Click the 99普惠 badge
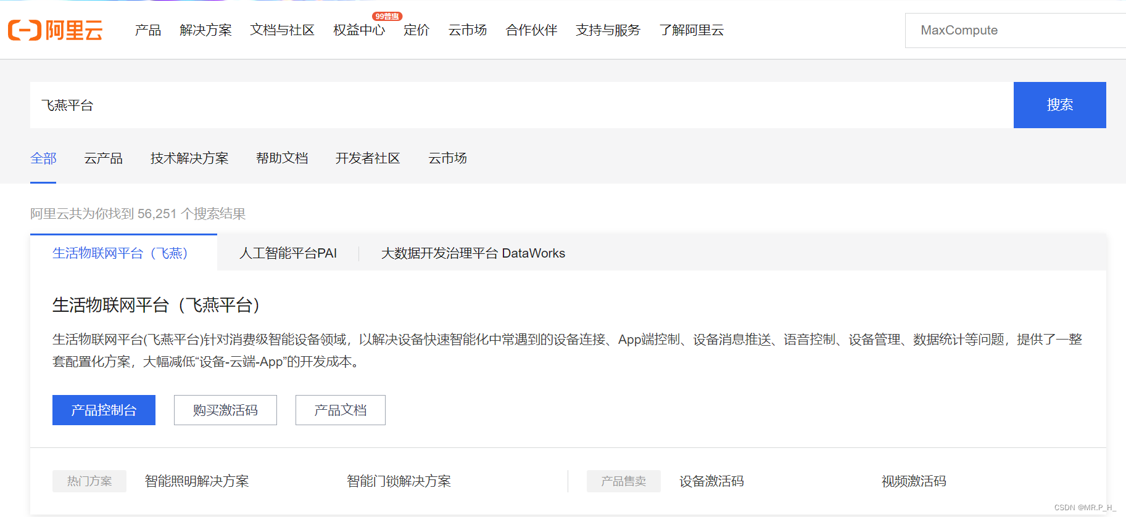The image size is (1126, 517). coord(387,17)
